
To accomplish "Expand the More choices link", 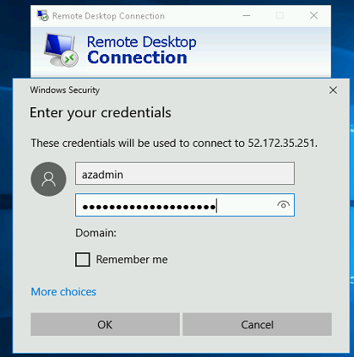I will [x=63, y=292].
